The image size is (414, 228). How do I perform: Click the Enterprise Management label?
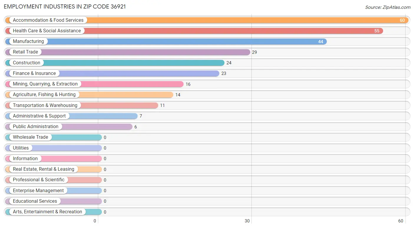pyautogui.click(x=38, y=190)
